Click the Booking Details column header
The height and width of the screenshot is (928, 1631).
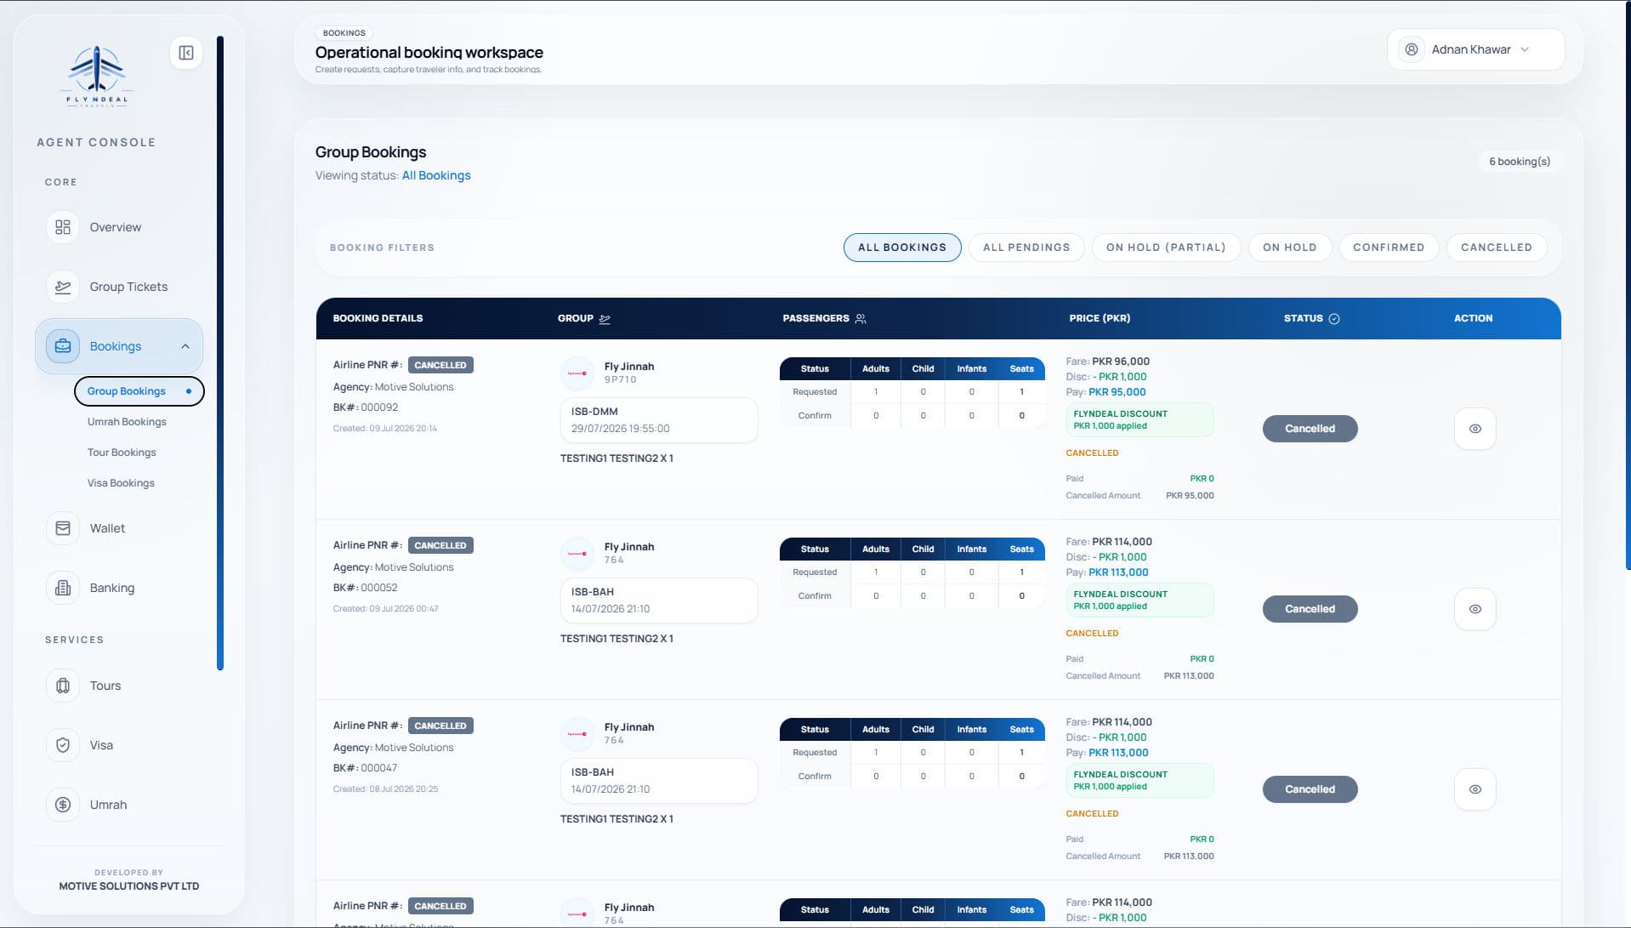pos(378,318)
